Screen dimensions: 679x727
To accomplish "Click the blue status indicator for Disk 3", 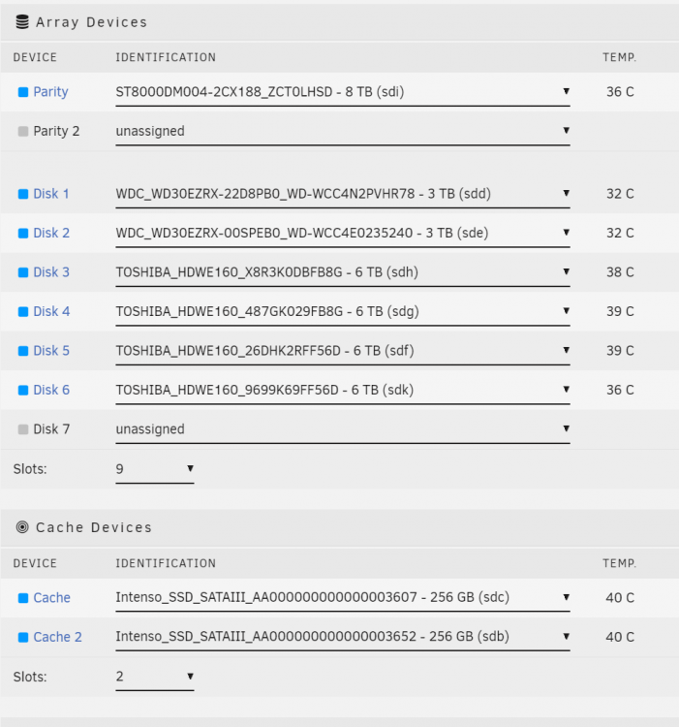I will pyautogui.click(x=22, y=272).
